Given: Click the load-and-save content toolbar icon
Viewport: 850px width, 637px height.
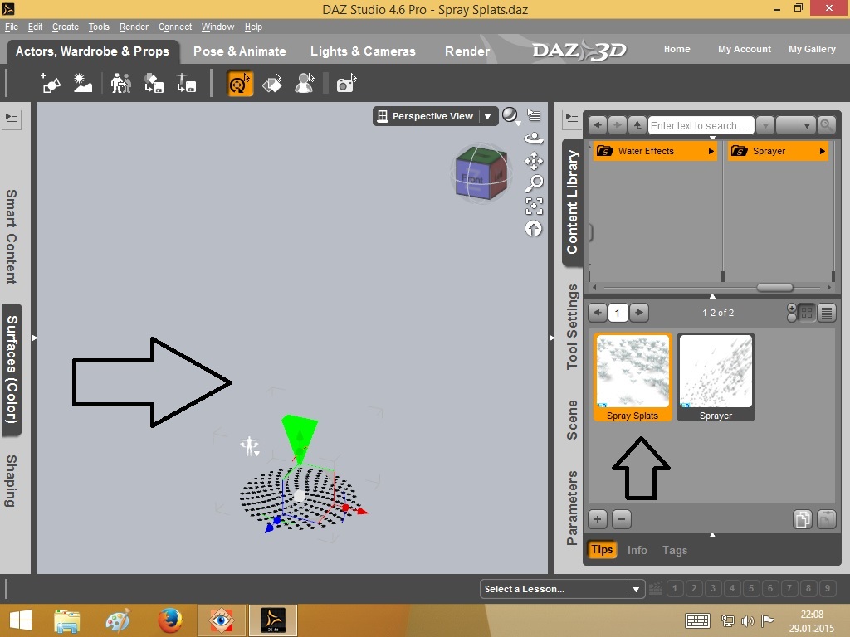Looking at the screenshot, I should (154, 84).
